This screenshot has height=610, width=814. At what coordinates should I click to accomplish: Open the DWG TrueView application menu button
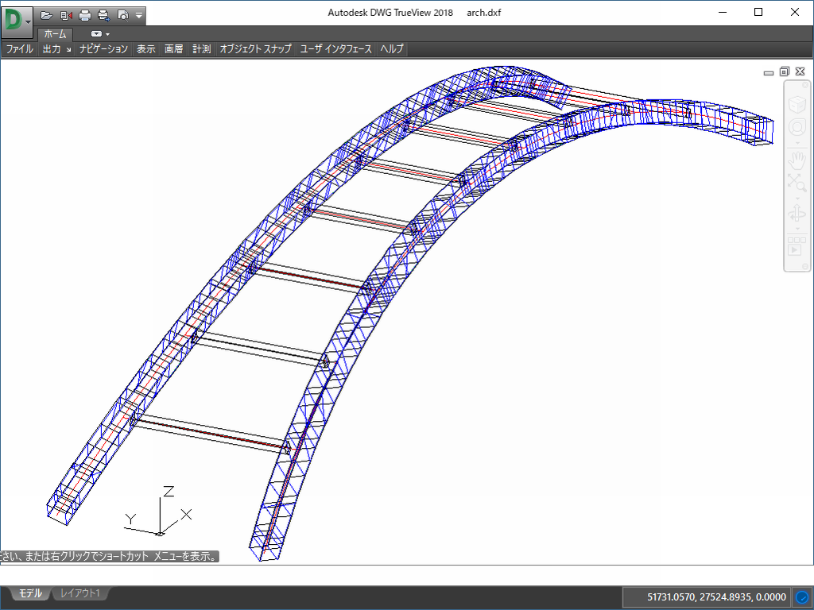coord(17,19)
